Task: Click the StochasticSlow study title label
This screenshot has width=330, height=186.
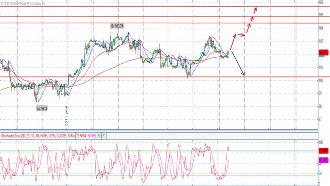Action: coord(38,136)
